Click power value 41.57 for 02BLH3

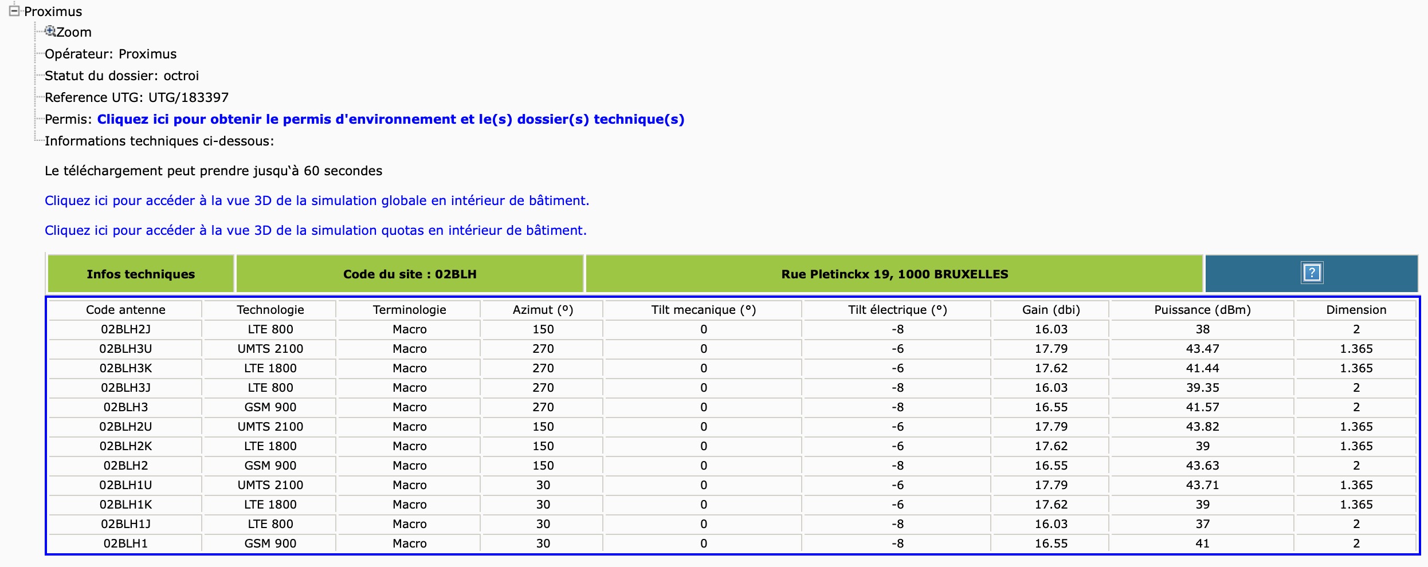[1202, 407]
